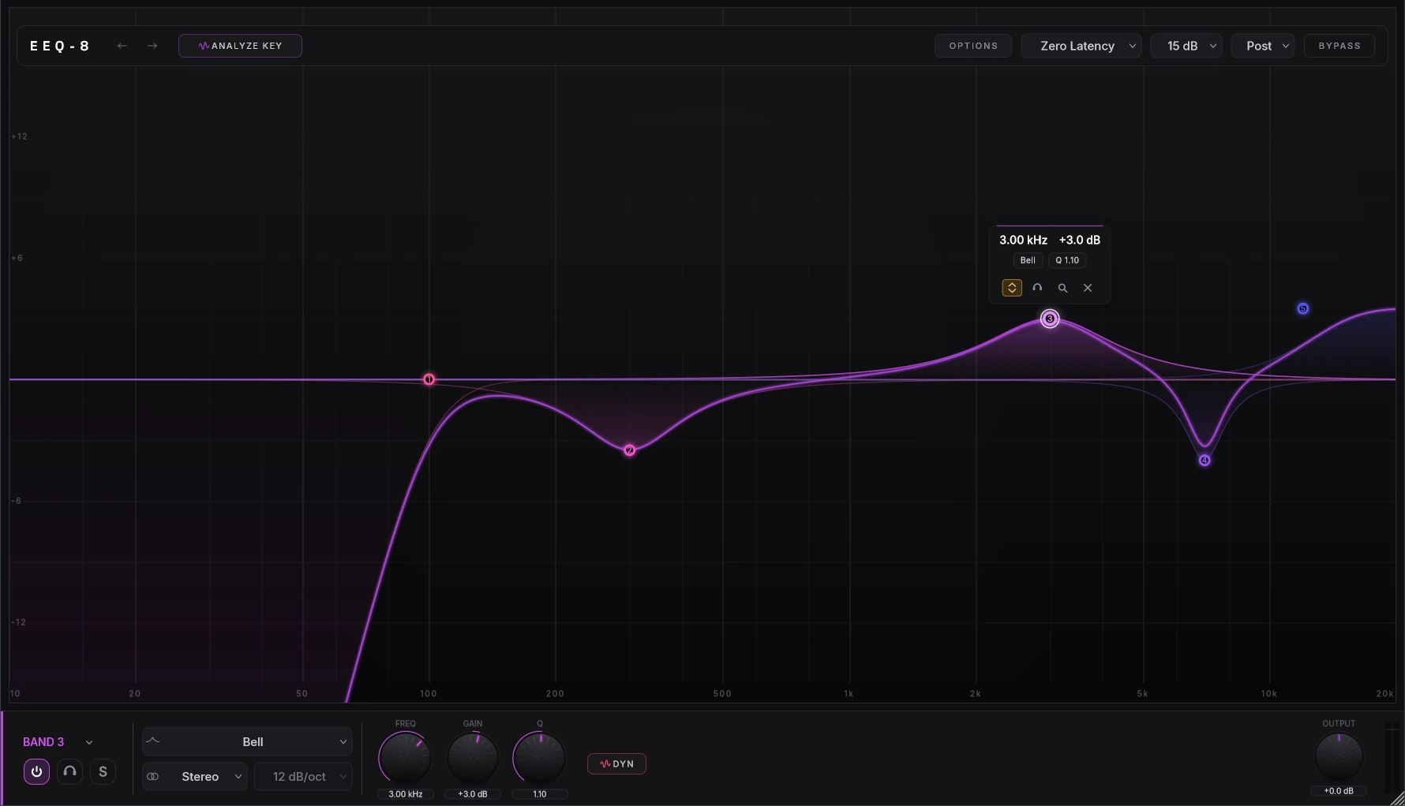Viewport: 1405px width, 806px height.
Task: Go back with the left arrow icon
Action: [122, 46]
